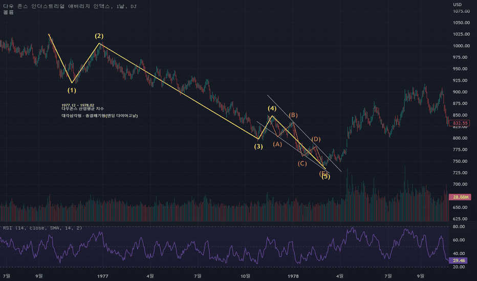This screenshot has width=477, height=281.
Task: Click the 625.00 price axis label
Action: click(x=461, y=219)
